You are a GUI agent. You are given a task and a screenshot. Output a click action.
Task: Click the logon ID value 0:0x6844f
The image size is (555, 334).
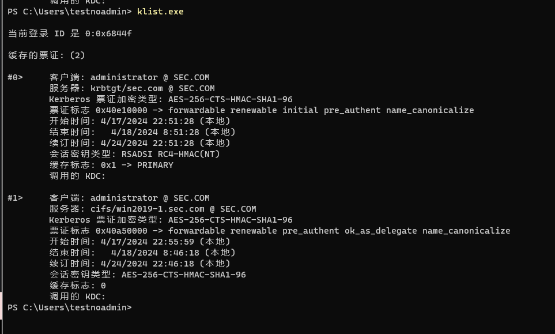pyautogui.click(x=108, y=33)
